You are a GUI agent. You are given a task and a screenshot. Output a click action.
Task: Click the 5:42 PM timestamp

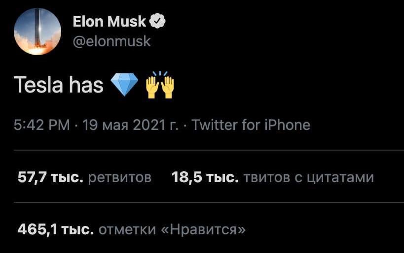[x=42, y=125]
